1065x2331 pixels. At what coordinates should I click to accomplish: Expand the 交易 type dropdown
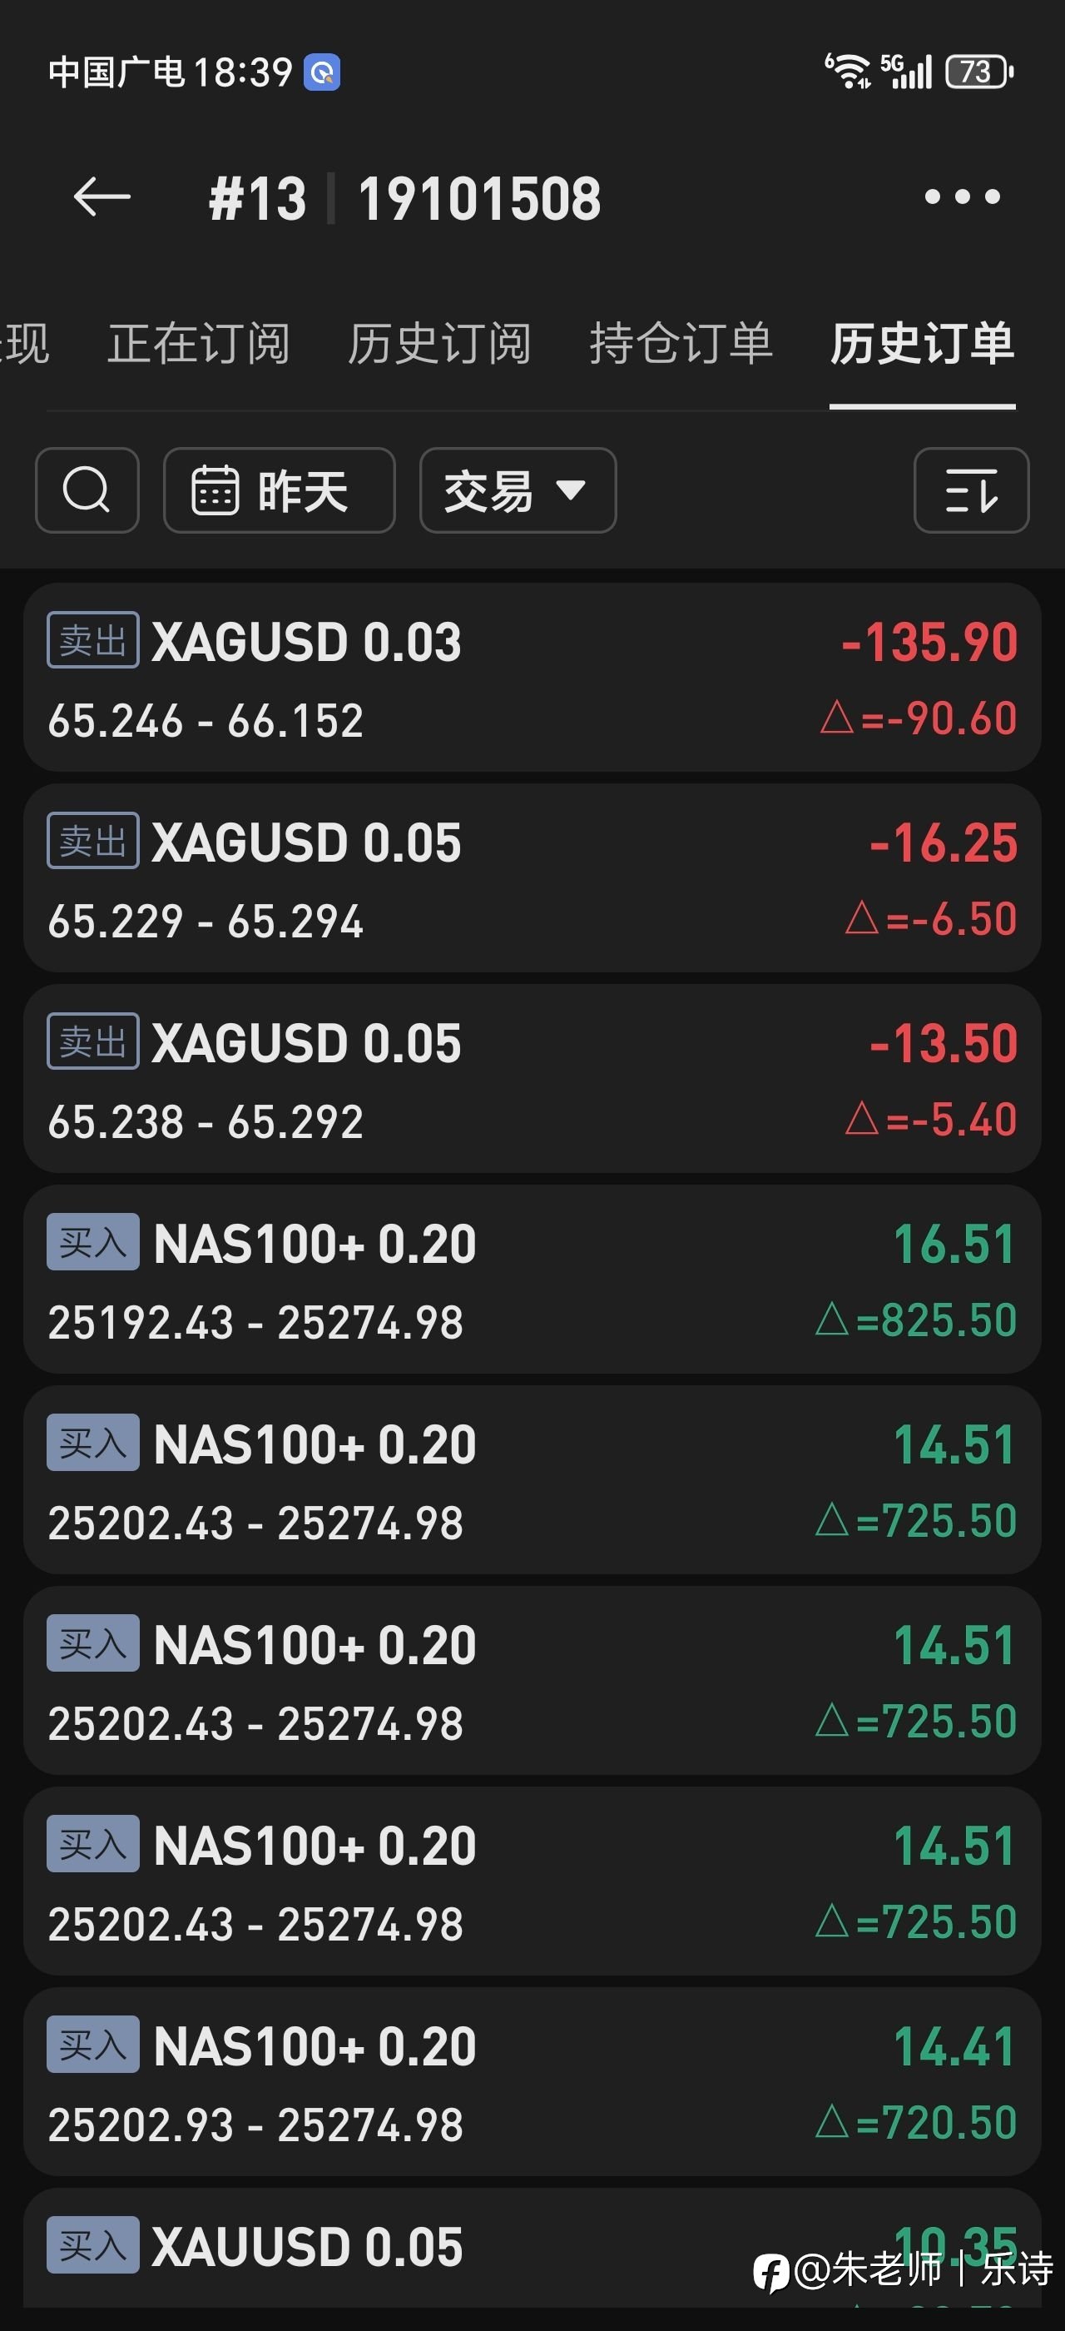click(518, 490)
